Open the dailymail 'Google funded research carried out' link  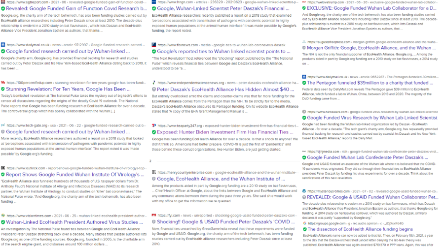click(x=68, y=51)
